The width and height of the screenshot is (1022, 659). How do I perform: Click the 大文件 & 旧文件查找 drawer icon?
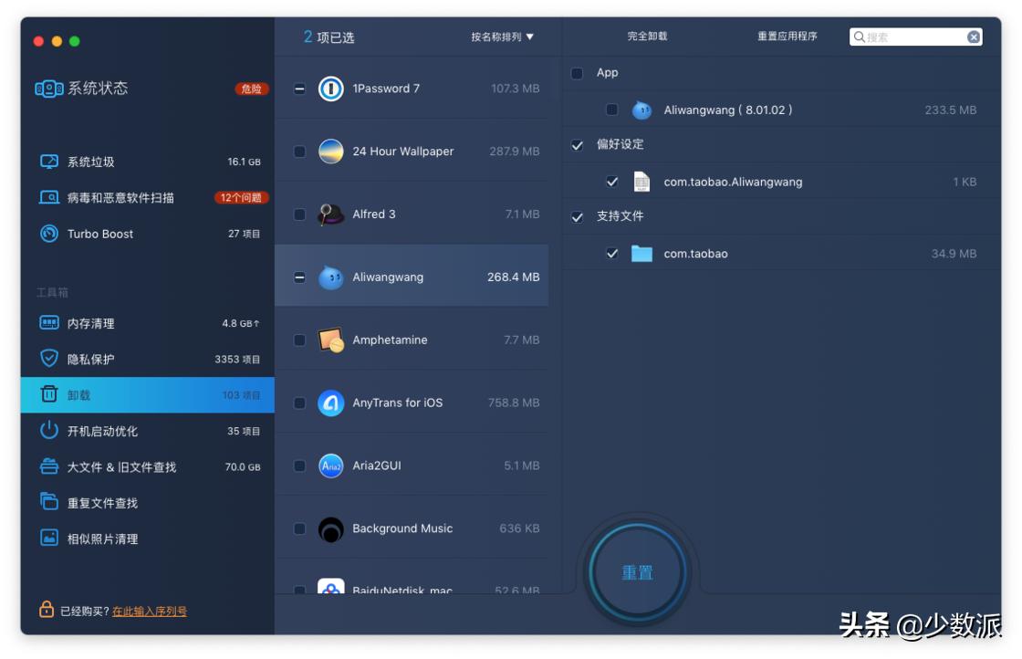click(49, 466)
